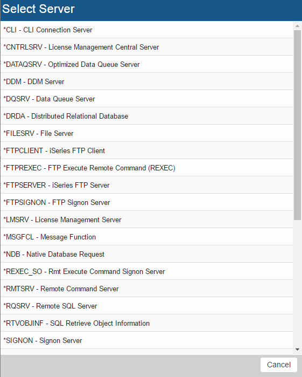Choose *DRDA Distributed Relational Database
The width and height of the screenshot is (302, 377).
coord(146,116)
